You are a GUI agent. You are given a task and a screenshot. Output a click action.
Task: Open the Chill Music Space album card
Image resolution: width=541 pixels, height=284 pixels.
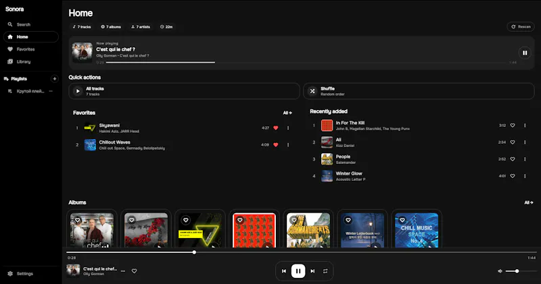pyautogui.click(x=417, y=230)
